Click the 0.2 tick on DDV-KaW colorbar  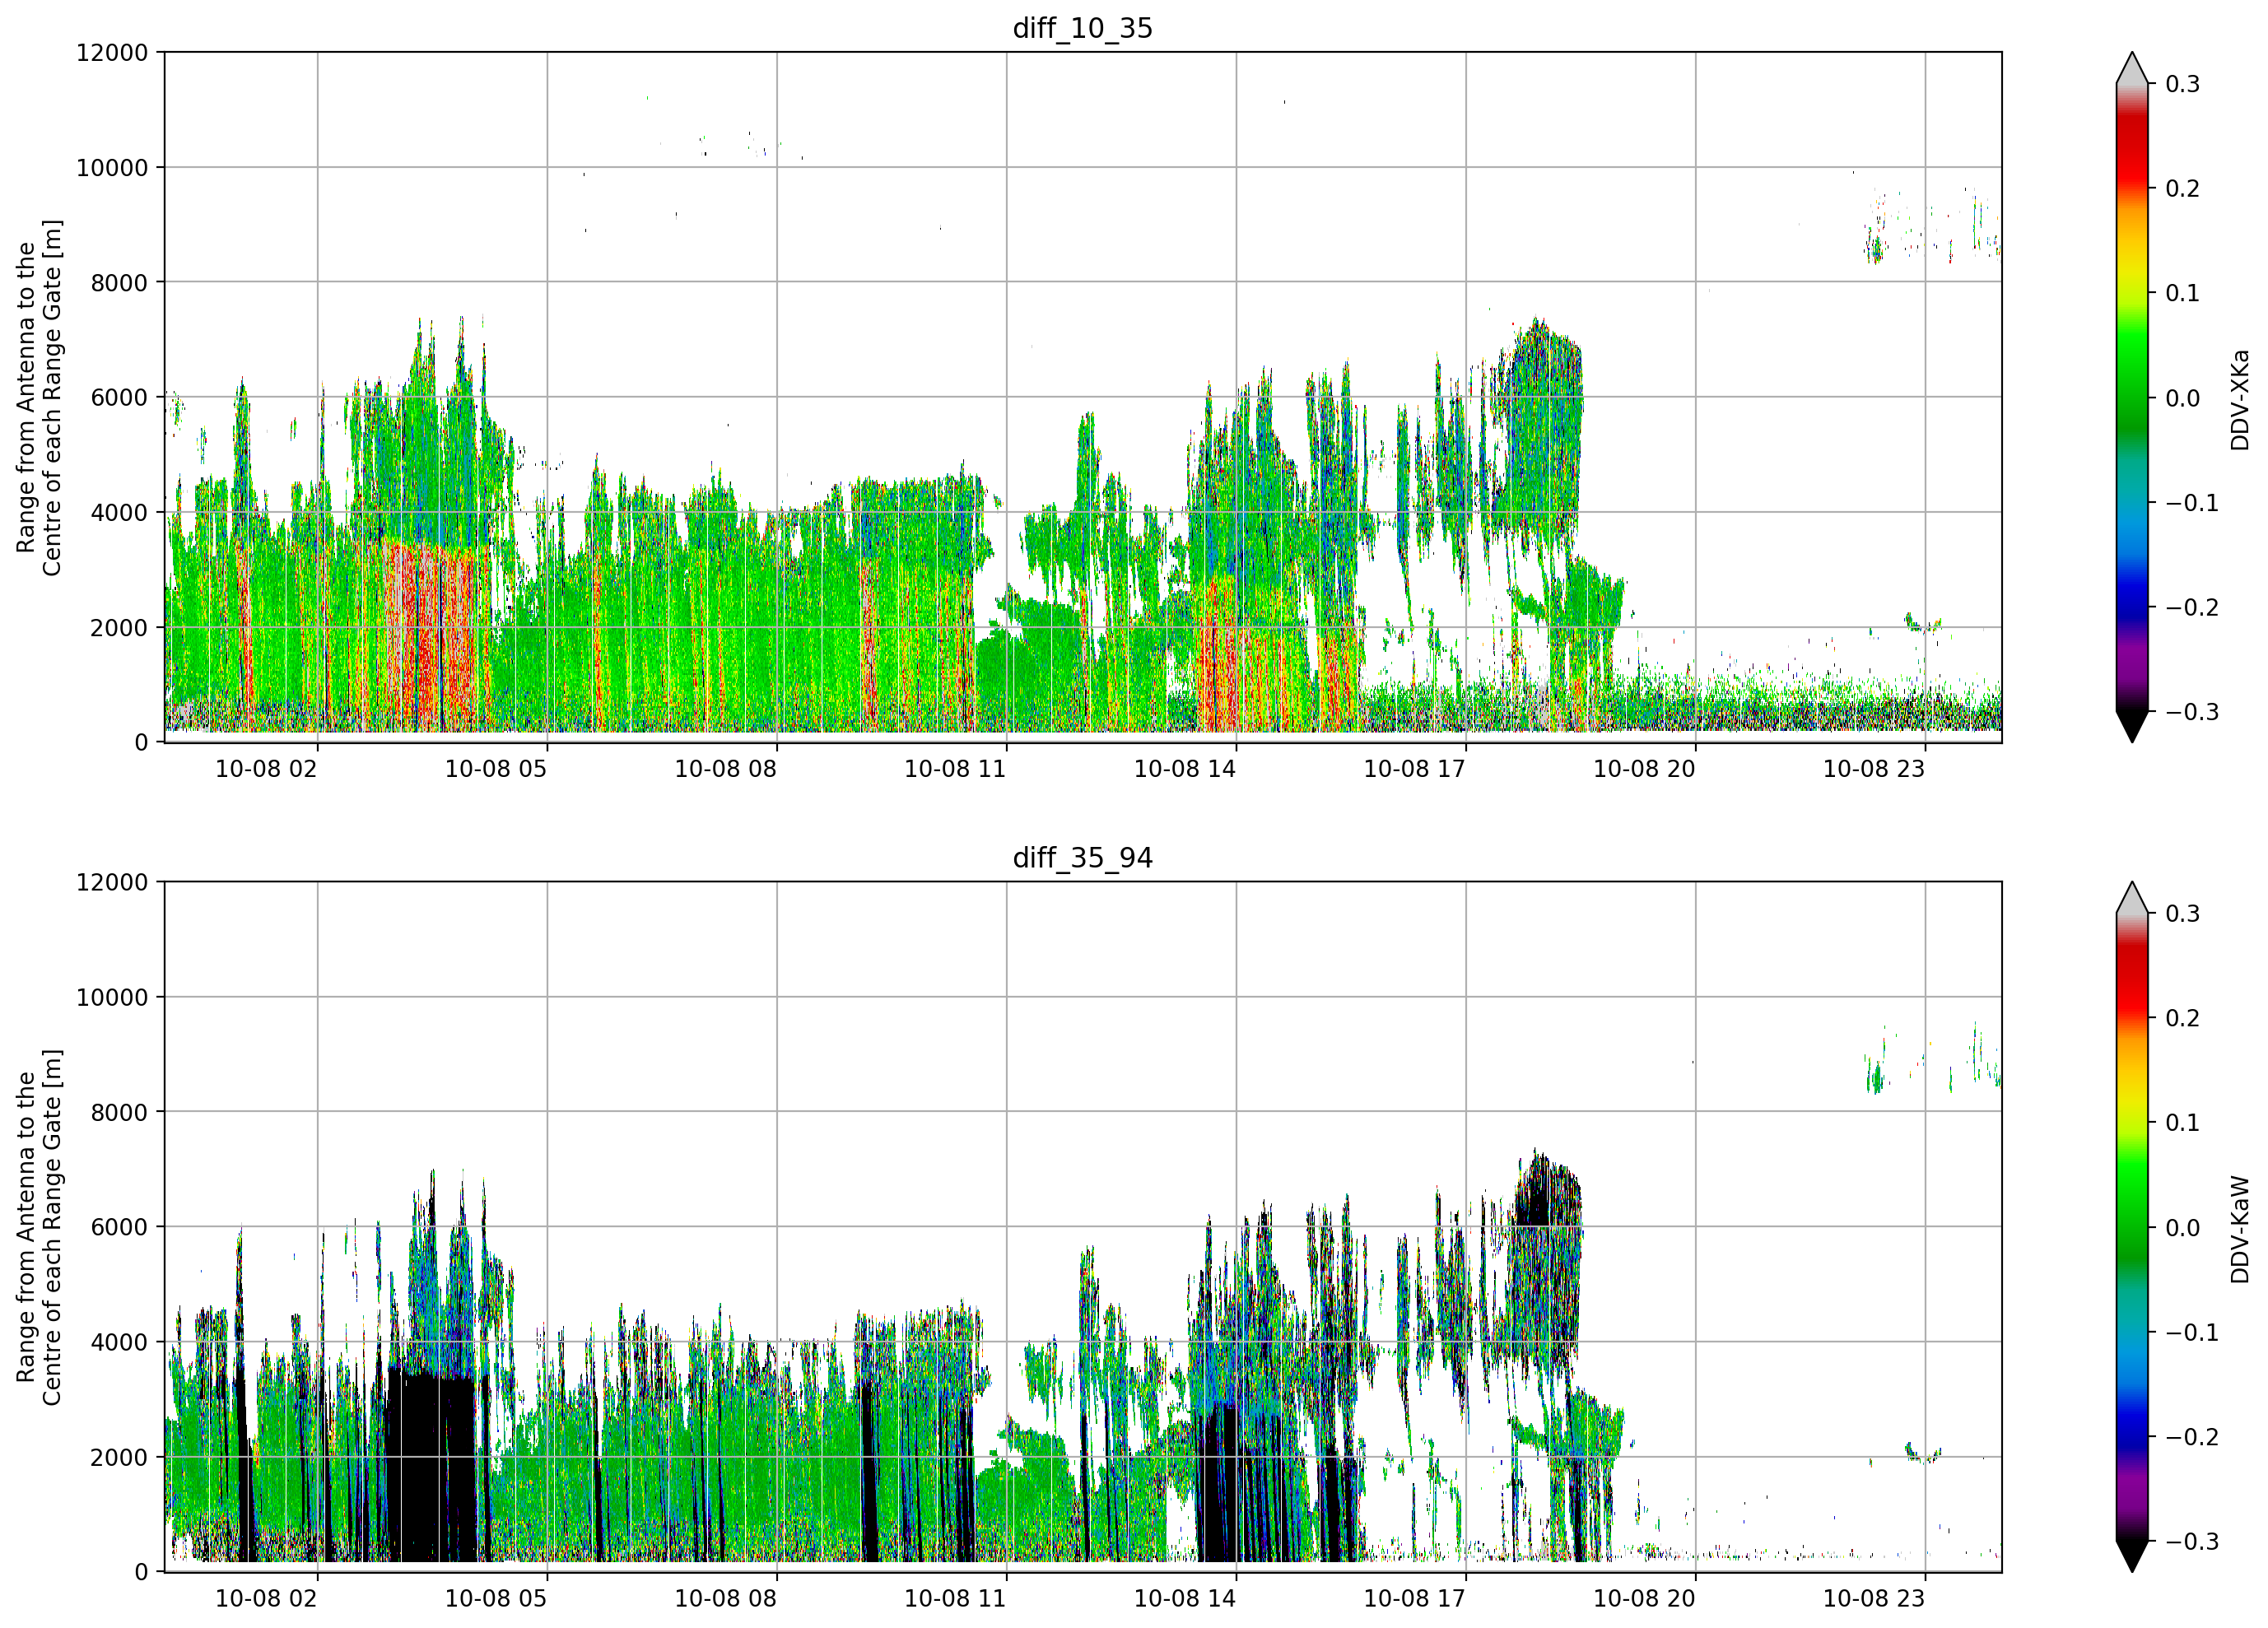(x=2183, y=1019)
